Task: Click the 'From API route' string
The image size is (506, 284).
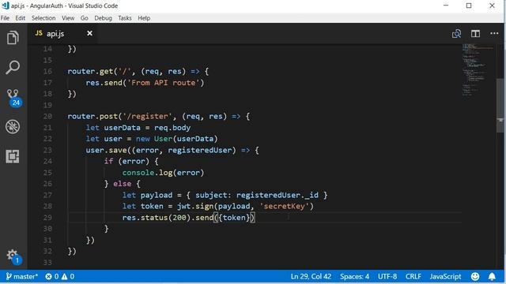Action: (x=164, y=83)
